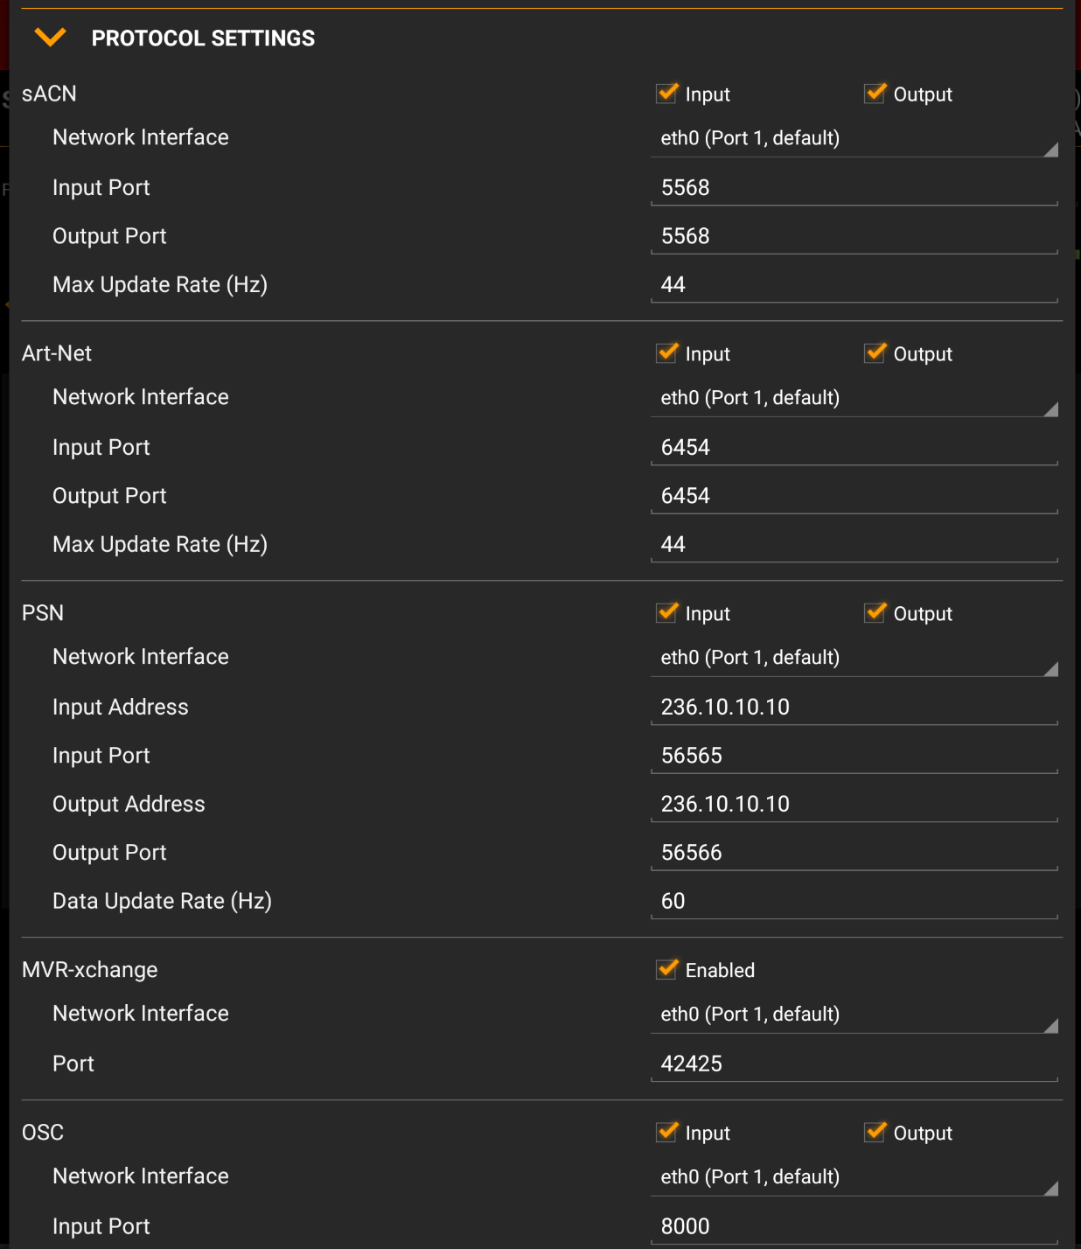Toggle PSN Output checkbox

(875, 613)
